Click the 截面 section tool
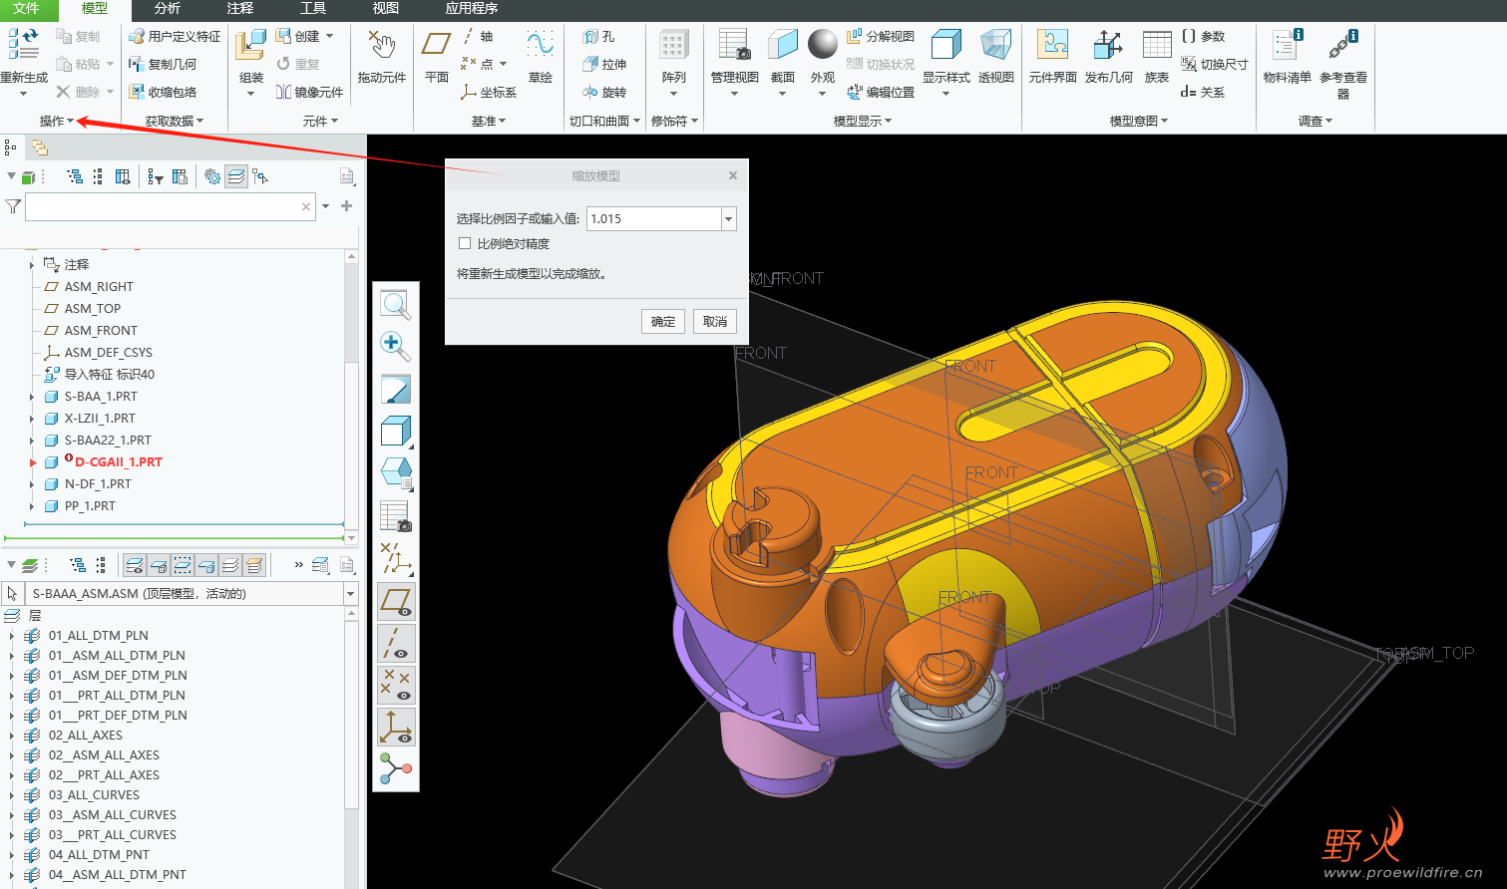1507x889 pixels. click(x=783, y=45)
